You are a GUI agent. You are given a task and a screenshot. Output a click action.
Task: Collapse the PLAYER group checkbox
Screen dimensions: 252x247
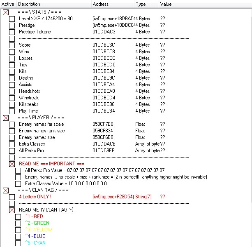coord(6,118)
